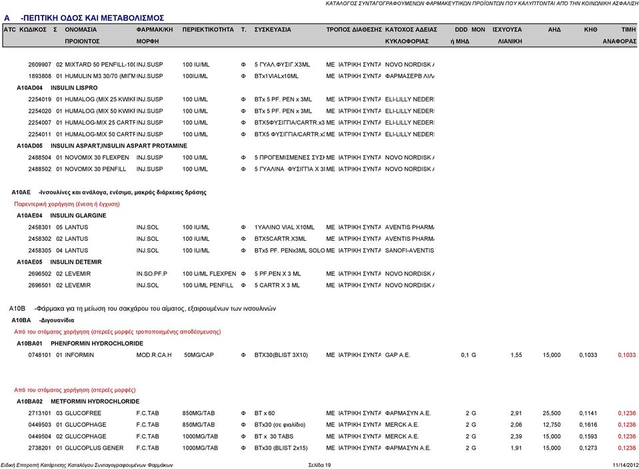Click the "GAP A.E." license holder
Viewport: 639px width, 469px height.
click(398, 355)
